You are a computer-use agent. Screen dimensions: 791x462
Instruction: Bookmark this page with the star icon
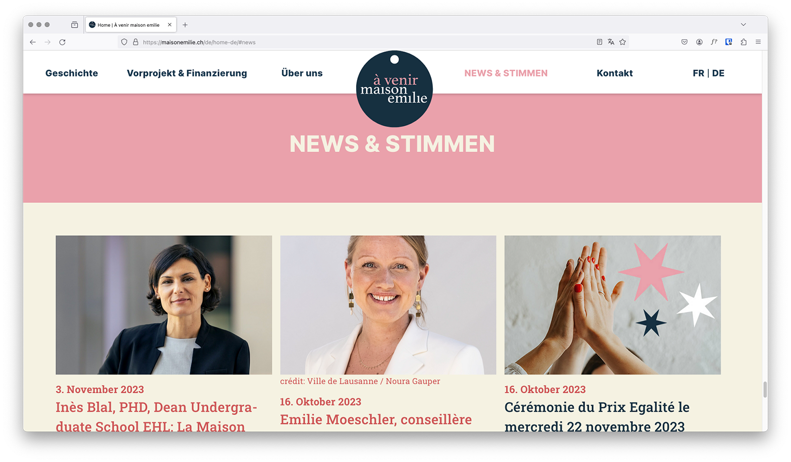tap(623, 42)
